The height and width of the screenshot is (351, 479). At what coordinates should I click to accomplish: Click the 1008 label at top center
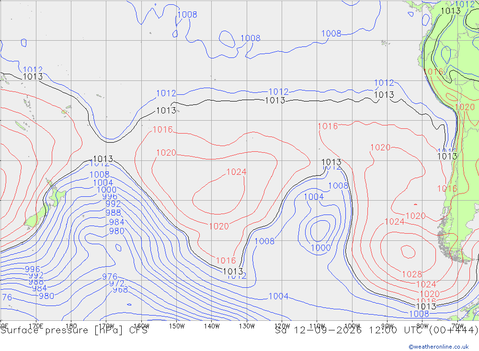tap(250, 38)
